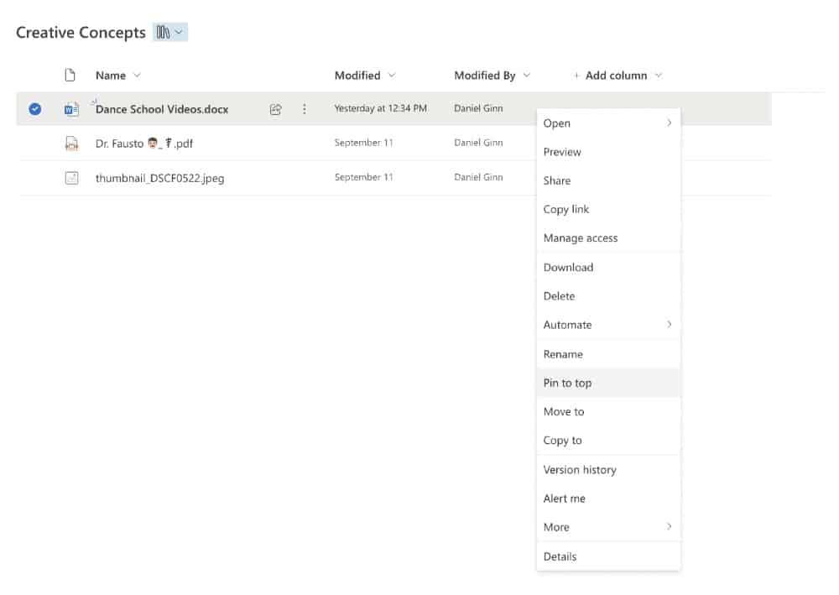The image size is (839, 595).
Task: Click the PDF file icon for Dr. Fausto
Action: [x=71, y=144]
